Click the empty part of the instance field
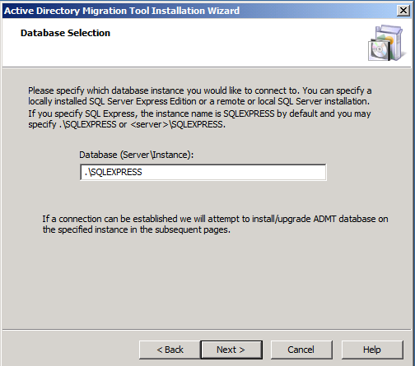 [233, 172]
